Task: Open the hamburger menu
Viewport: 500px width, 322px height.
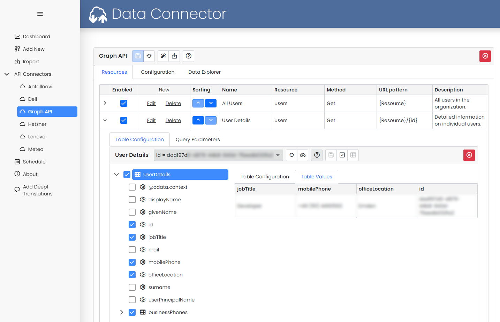Action: coord(40,14)
